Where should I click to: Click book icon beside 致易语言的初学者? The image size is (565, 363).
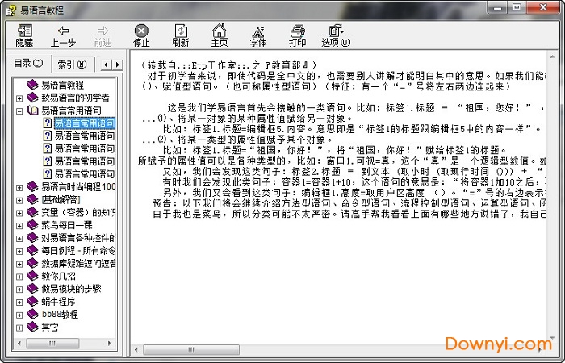tap(32, 98)
